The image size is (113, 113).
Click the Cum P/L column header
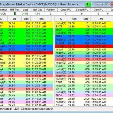[x=98, y=10]
